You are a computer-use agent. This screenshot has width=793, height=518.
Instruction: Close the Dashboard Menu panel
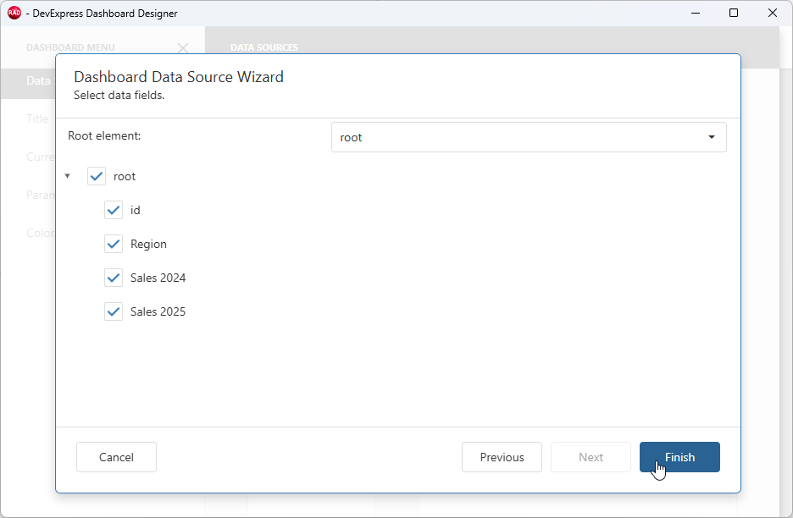(183, 48)
